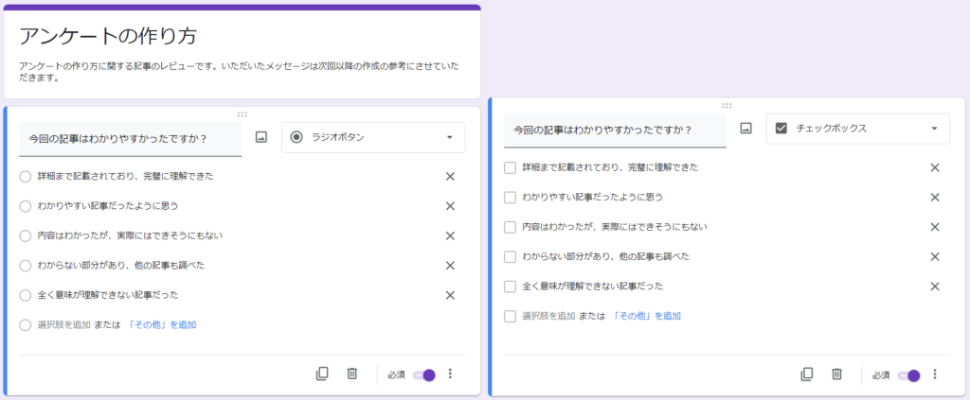Viewport: 970px width, 400px height.
Task: Click 「その他」を追加 link in checkbox card
Action: (x=646, y=316)
